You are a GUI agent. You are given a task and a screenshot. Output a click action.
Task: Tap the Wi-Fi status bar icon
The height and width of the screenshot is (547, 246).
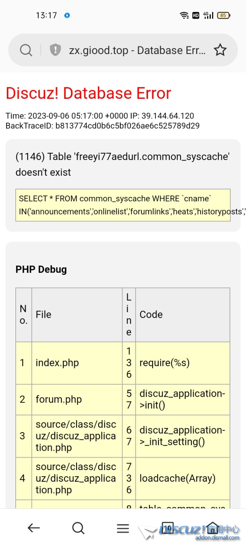click(184, 15)
